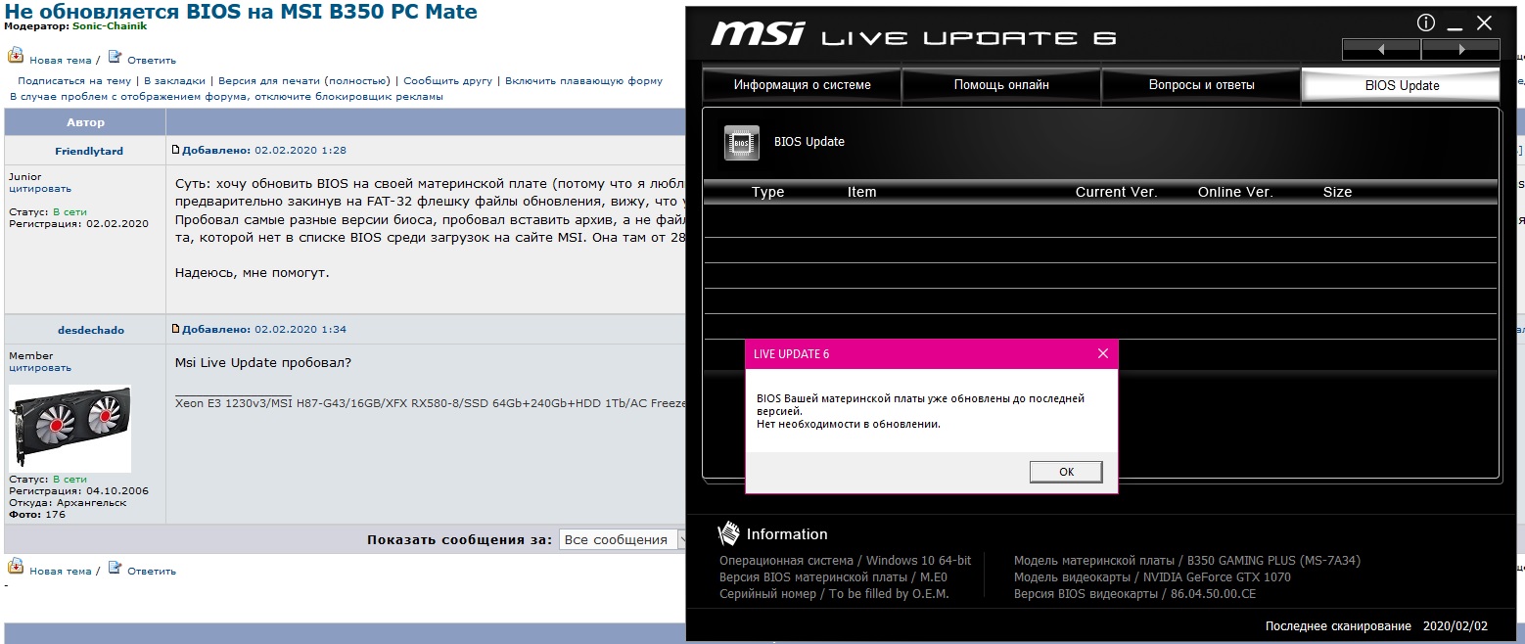This screenshot has width=1525, height=644.
Task: Open the Информация о системе tab
Action: [x=802, y=85]
